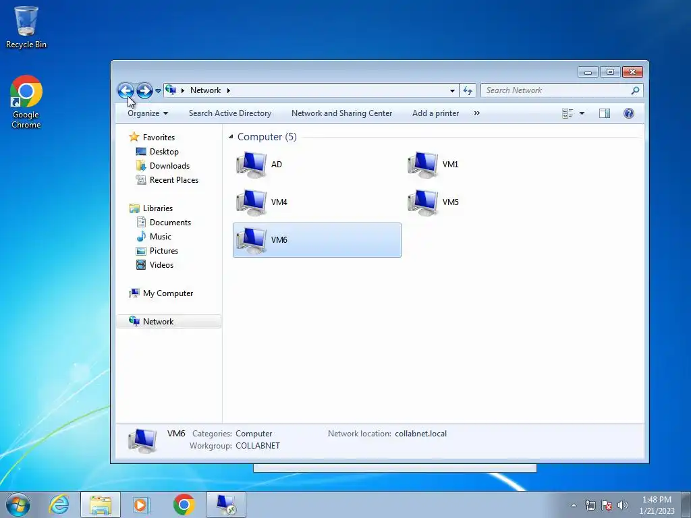Image resolution: width=691 pixels, height=518 pixels.
Task: Show hidden tray icons arrow
Action: pos(574,506)
